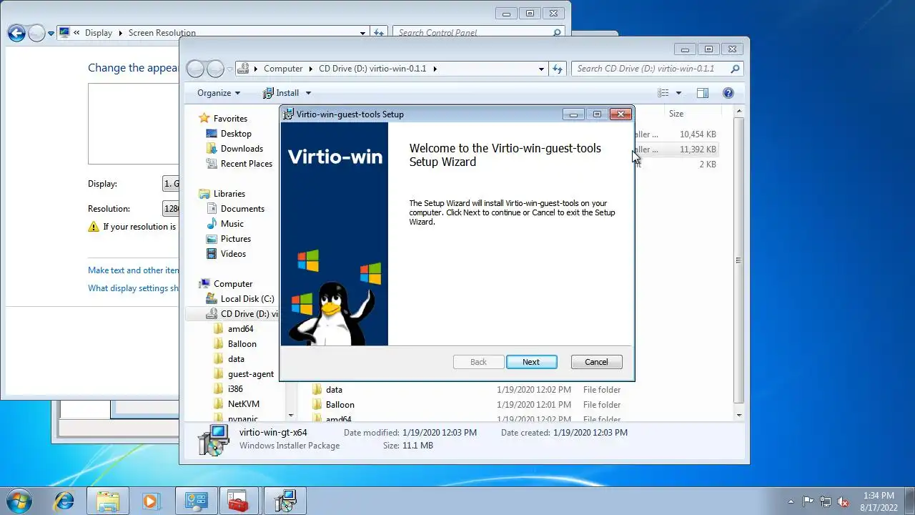The image size is (915, 515).
Task: Click Computer in the Explorer breadcrumb
Action: [283, 69]
